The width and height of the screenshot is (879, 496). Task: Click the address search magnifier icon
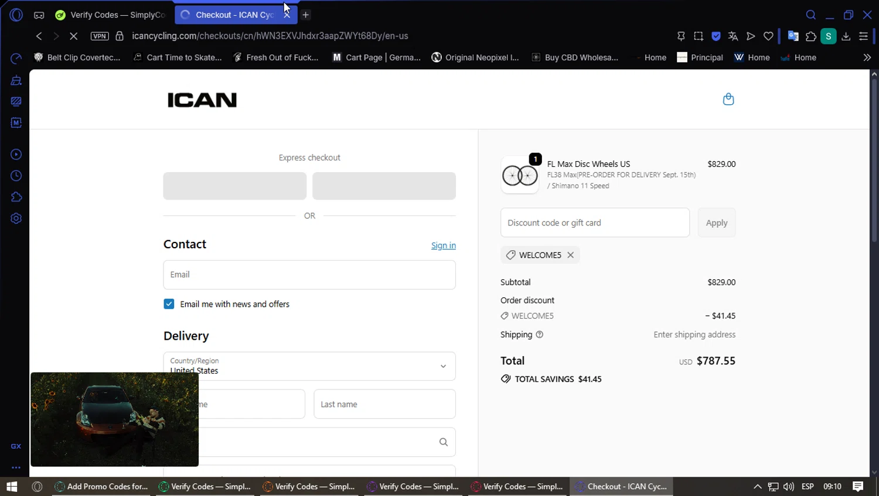pyautogui.click(x=444, y=442)
